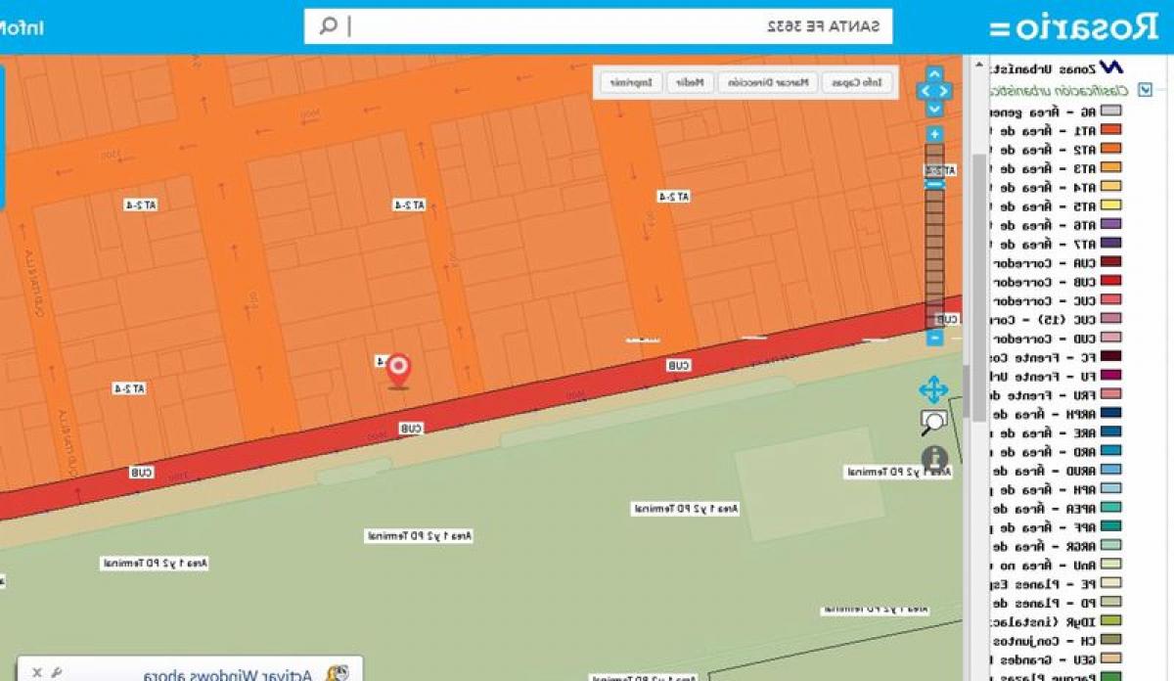Click Imprimir to print the map
This screenshot has width=1174, height=681.
[632, 83]
